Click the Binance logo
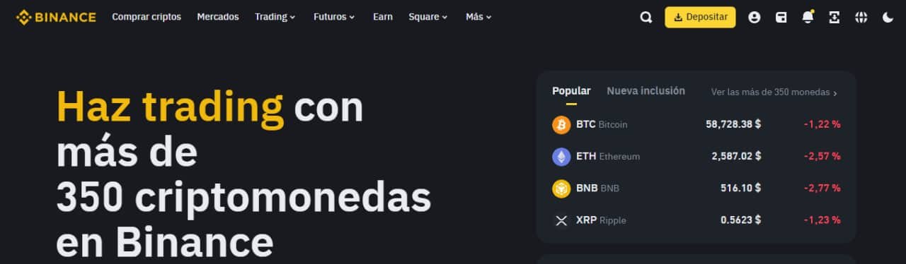The image size is (906, 264). (56, 17)
